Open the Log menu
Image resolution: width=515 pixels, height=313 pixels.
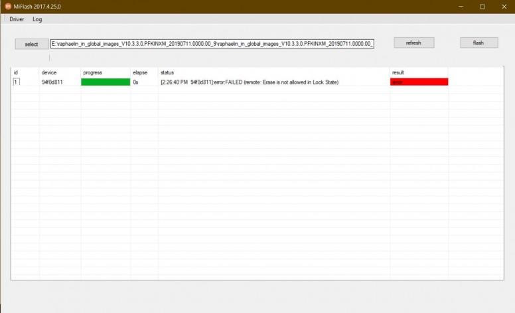coord(37,19)
